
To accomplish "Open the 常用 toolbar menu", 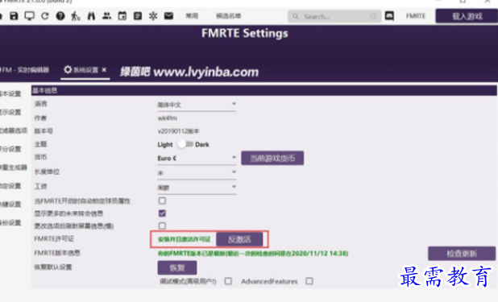I will pyautogui.click(x=192, y=16).
